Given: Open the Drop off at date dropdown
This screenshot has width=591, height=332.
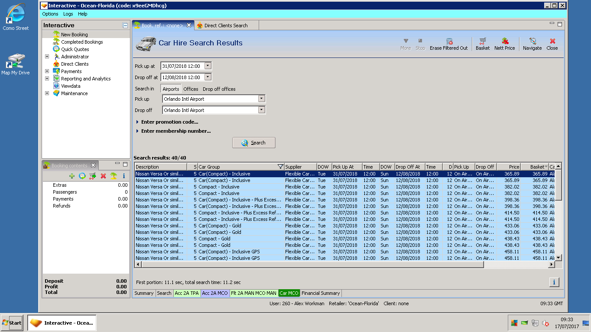Looking at the screenshot, I should point(208,77).
